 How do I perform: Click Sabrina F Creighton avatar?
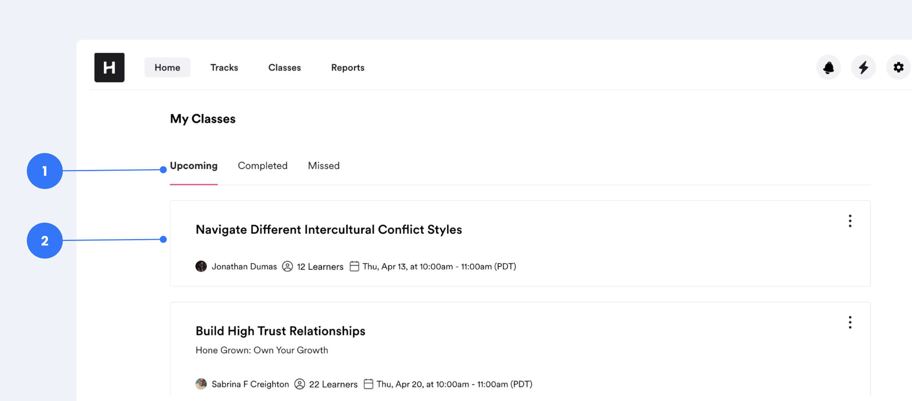[x=201, y=384]
